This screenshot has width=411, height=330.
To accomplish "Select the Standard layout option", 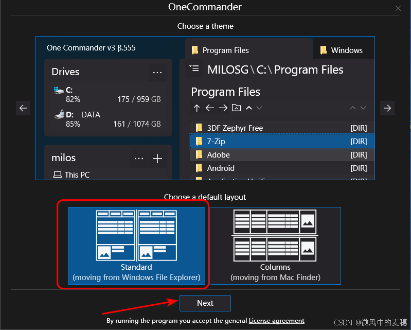I will pos(136,246).
